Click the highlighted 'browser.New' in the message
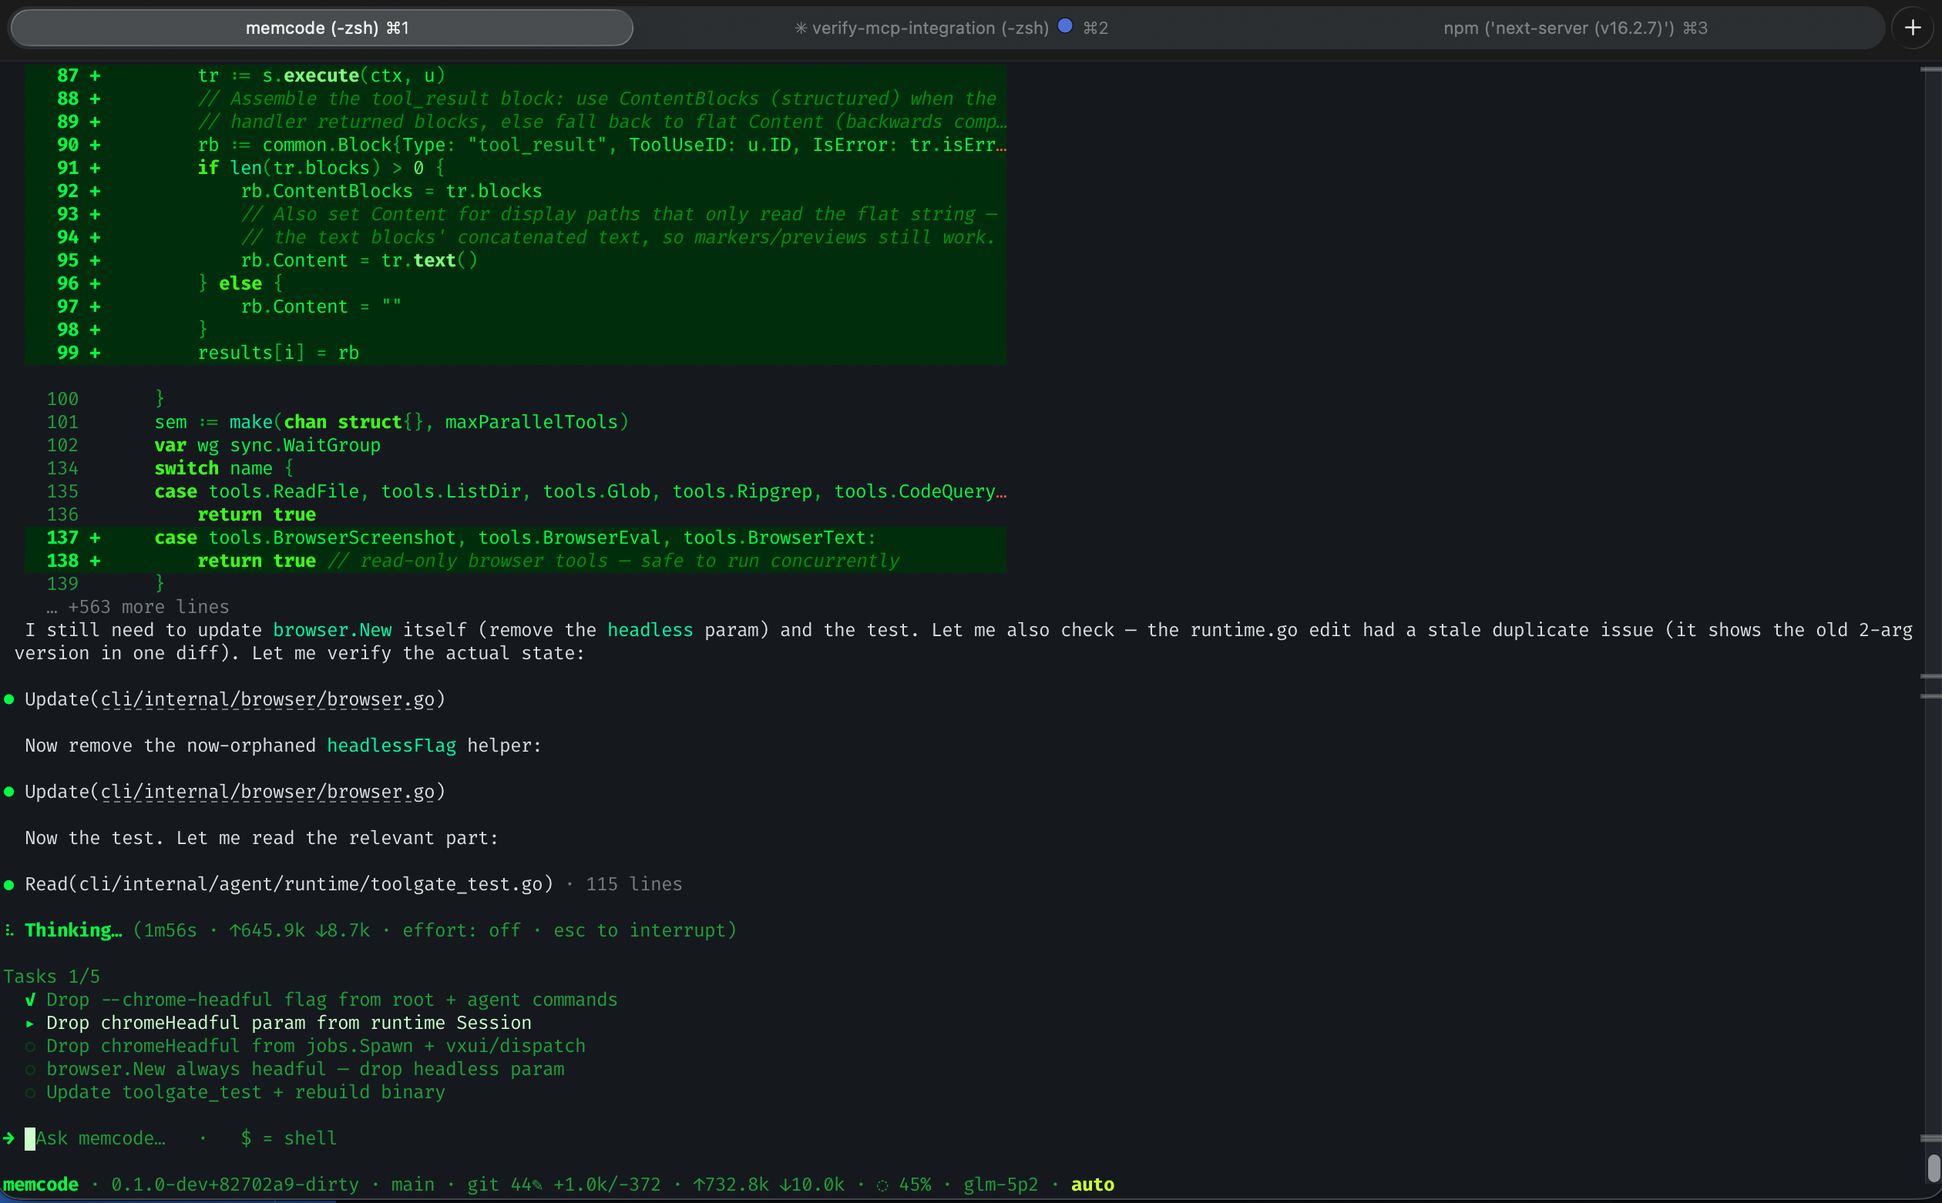Viewport: 1942px width, 1203px height. pyautogui.click(x=332, y=629)
